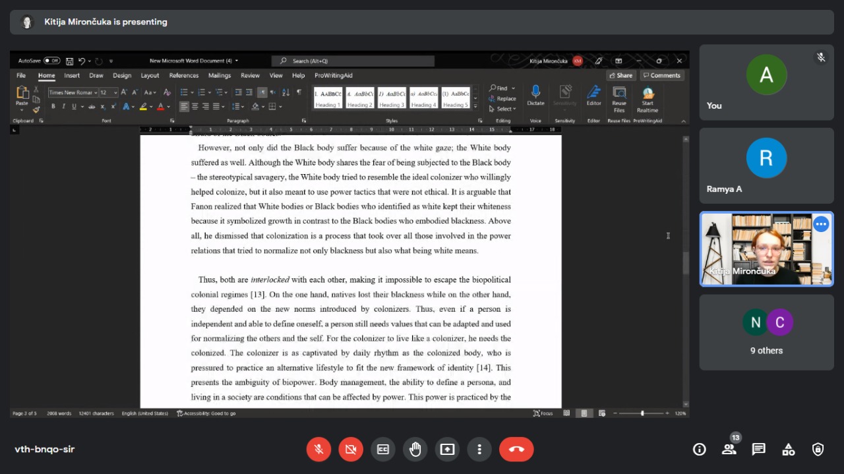Toggle the show paragraph marks pilcrow icon
The width and height of the screenshot is (844, 474).
[x=299, y=92]
